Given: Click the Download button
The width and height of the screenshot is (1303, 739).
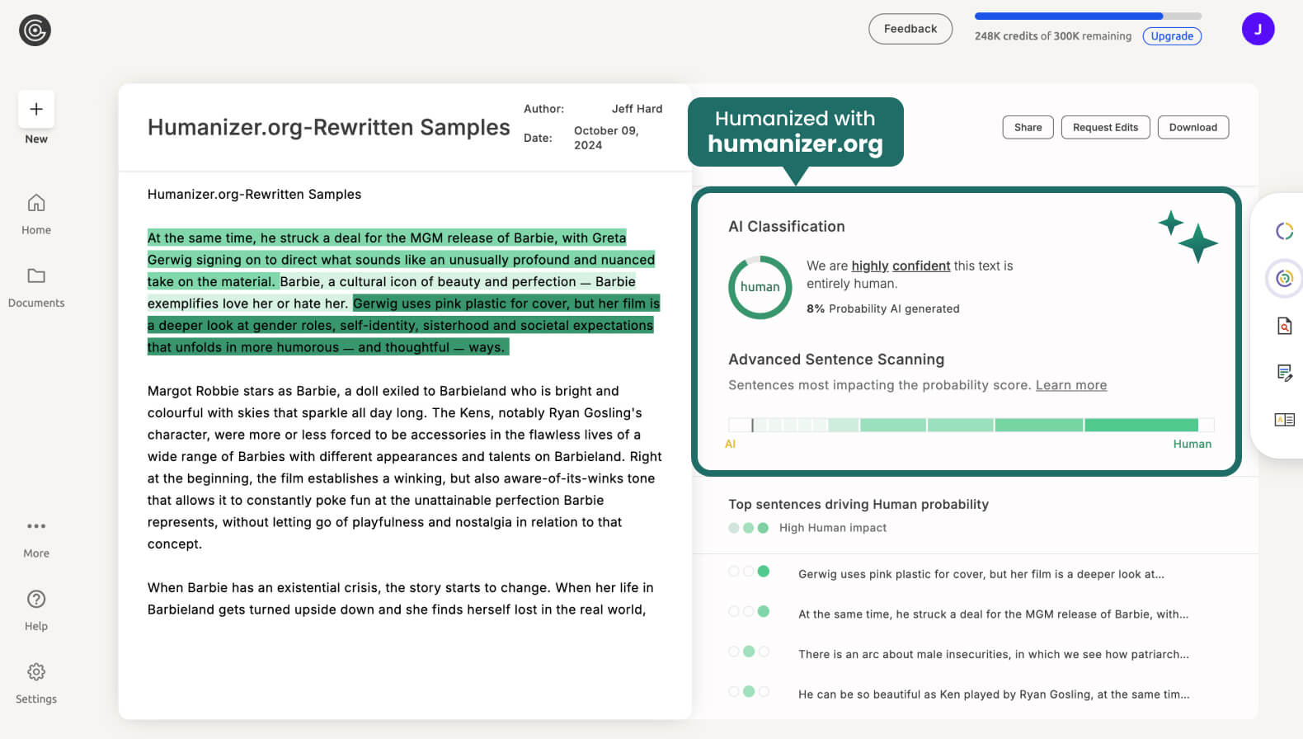Looking at the screenshot, I should (x=1192, y=127).
